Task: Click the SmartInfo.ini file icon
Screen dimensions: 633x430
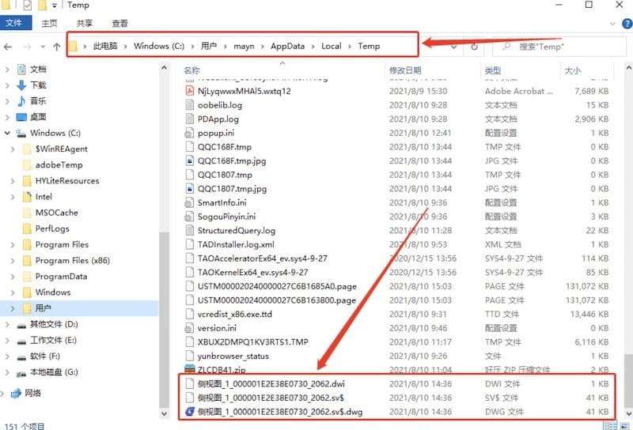Action: [x=189, y=202]
